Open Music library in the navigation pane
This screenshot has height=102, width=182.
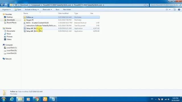(x=9, y=34)
